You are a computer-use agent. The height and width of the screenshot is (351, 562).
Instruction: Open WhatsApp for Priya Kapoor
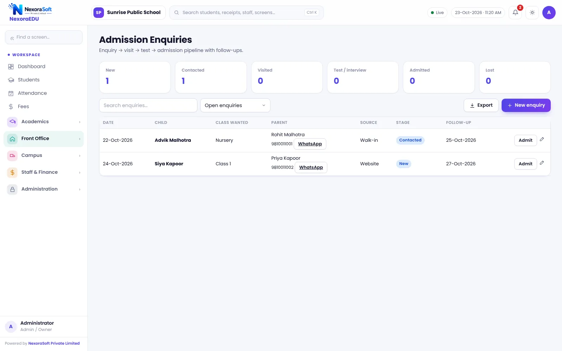click(x=311, y=167)
